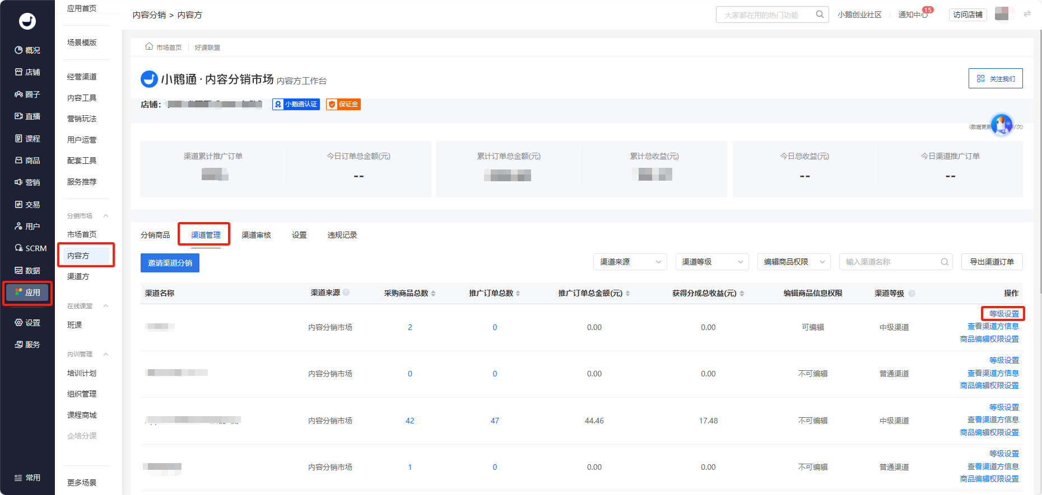
Task: Click the 小鹅通认证 badge
Action: click(296, 104)
